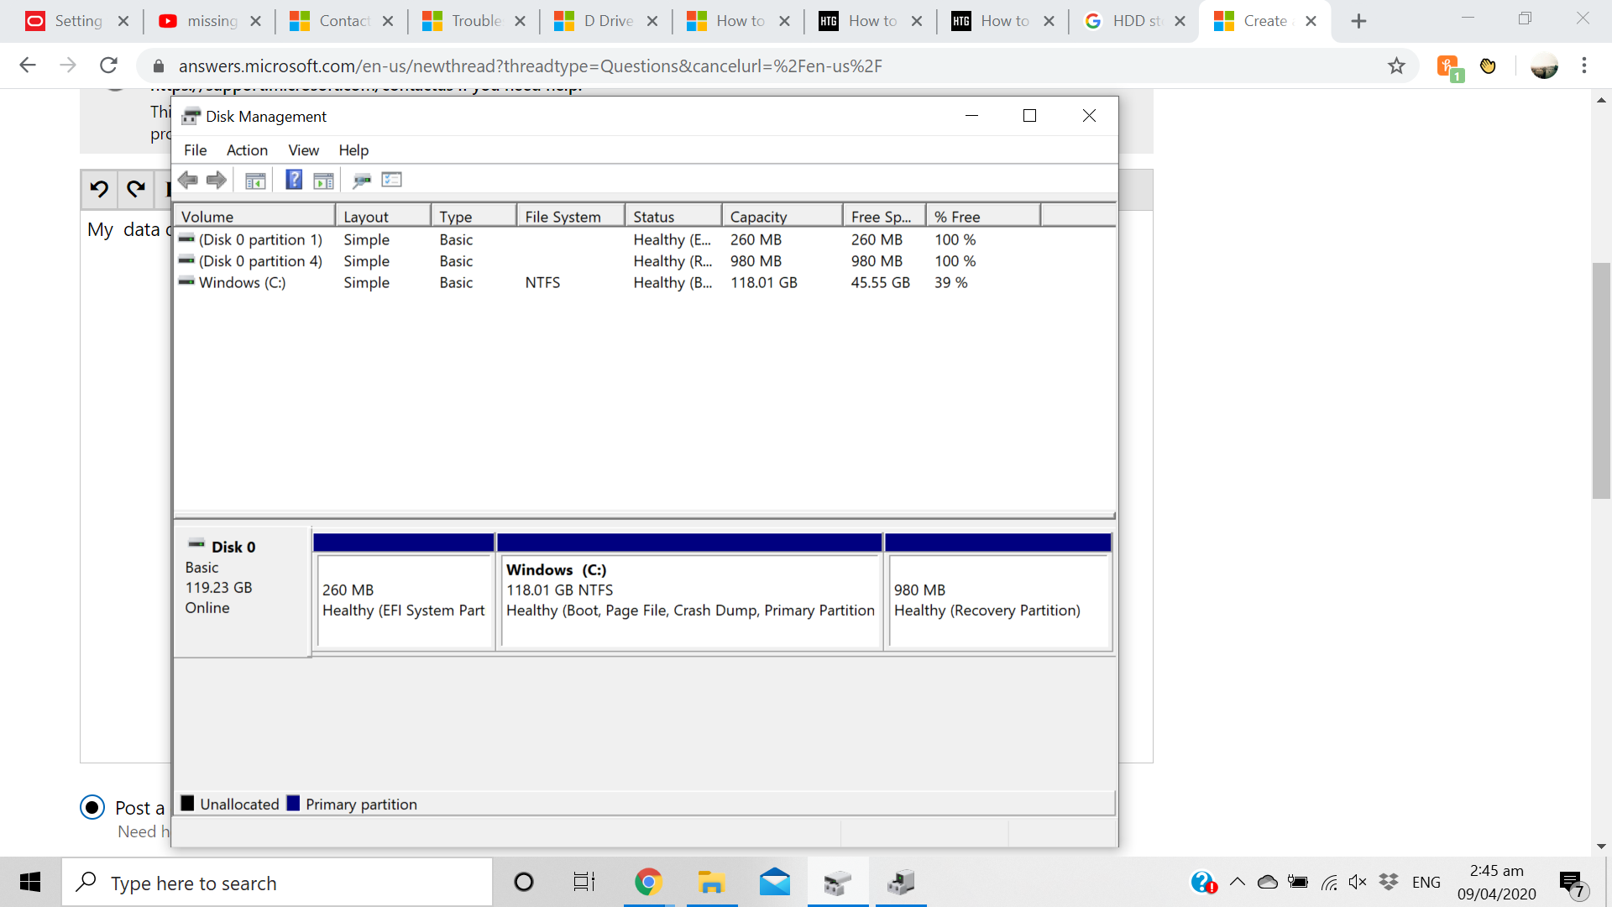Open the Mail app from taskbar
The image size is (1612, 907).
[x=774, y=883]
